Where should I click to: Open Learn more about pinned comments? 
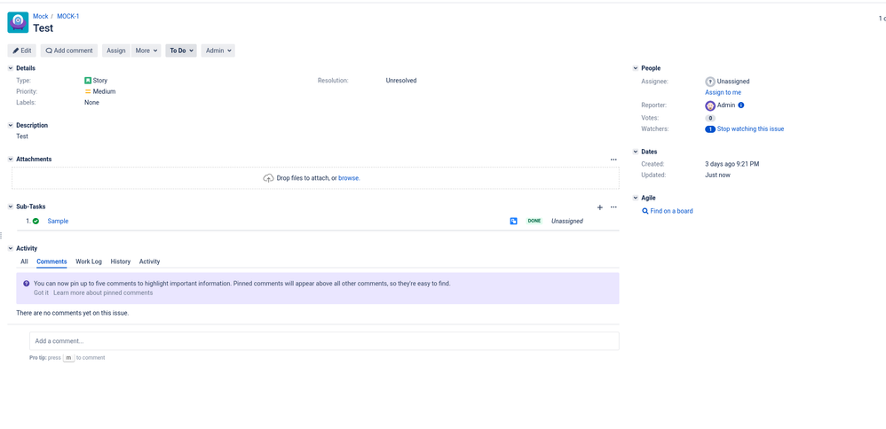click(x=103, y=293)
